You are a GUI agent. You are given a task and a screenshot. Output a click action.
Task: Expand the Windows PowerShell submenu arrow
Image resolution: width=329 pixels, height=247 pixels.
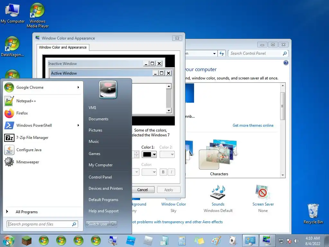(x=78, y=125)
